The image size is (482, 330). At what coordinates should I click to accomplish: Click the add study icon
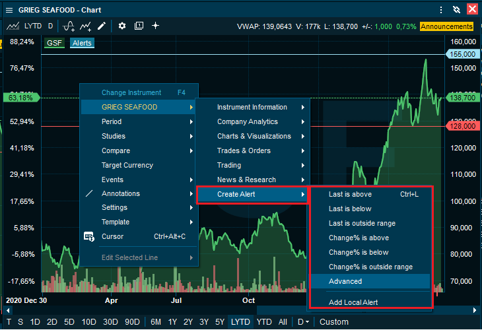pyautogui.click(x=68, y=26)
